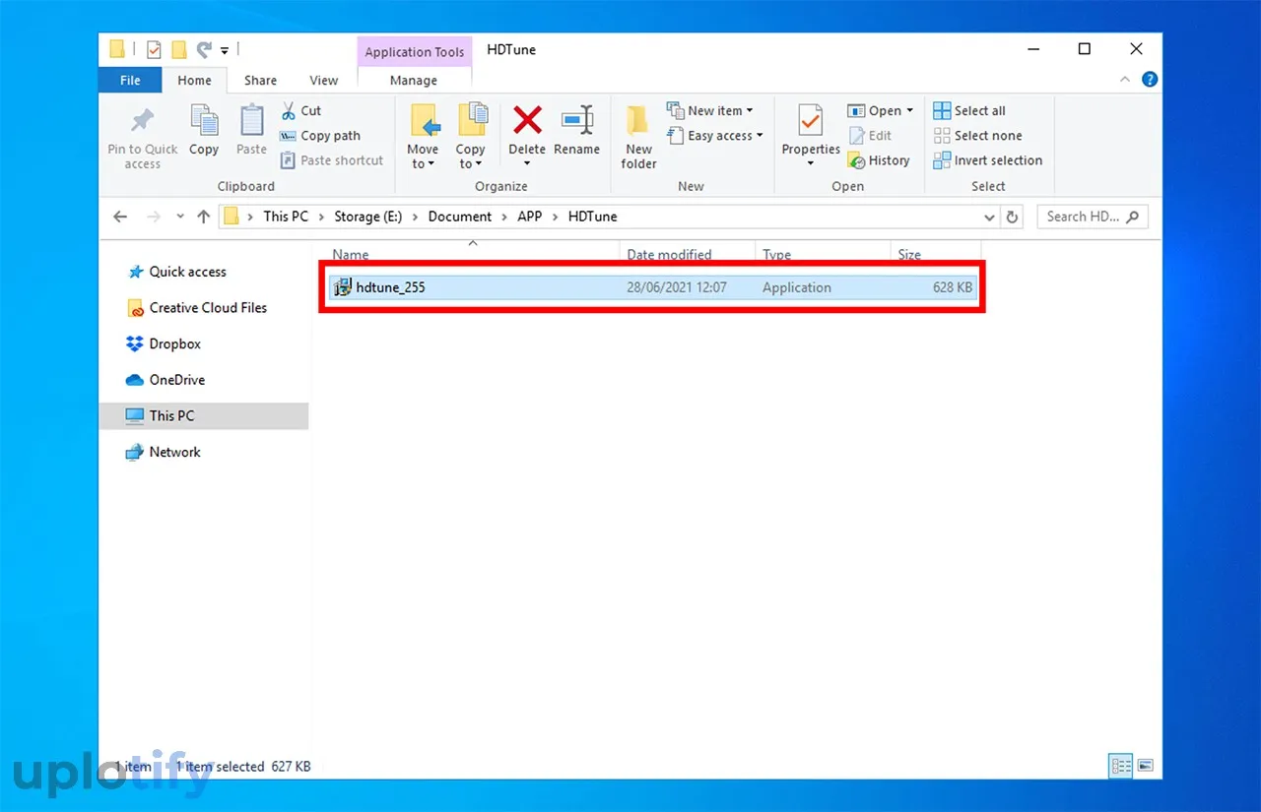Switch to the Share ribbon tab
This screenshot has width=1261, height=812.
point(261,81)
